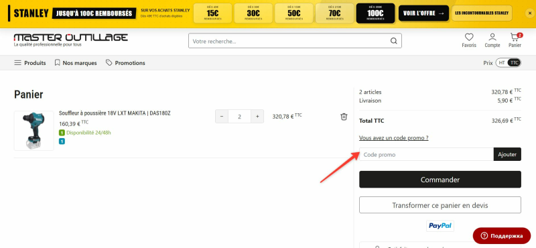Screen dimensions: 536x248
Task: Delete the Makita item with trash icon
Action: tap(344, 117)
